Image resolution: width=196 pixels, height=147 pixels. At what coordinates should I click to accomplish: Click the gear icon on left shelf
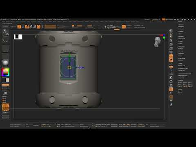click(5, 93)
